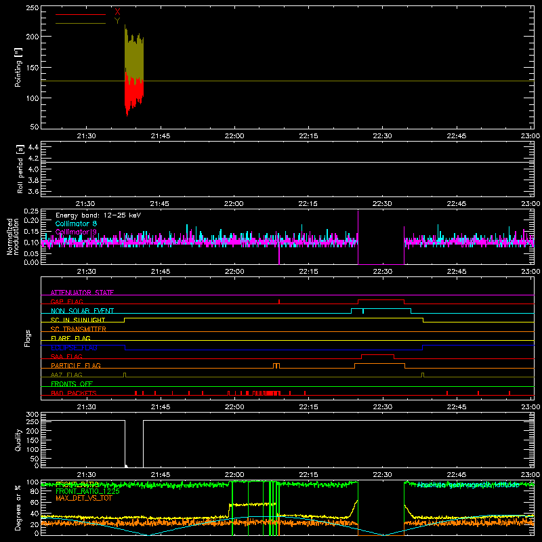Click the SAA_FLAG label

click(x=66, y=356)
